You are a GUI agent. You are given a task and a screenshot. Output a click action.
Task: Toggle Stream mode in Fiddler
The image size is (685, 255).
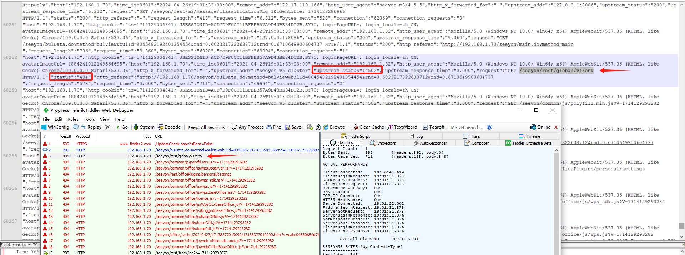(144, 127)
